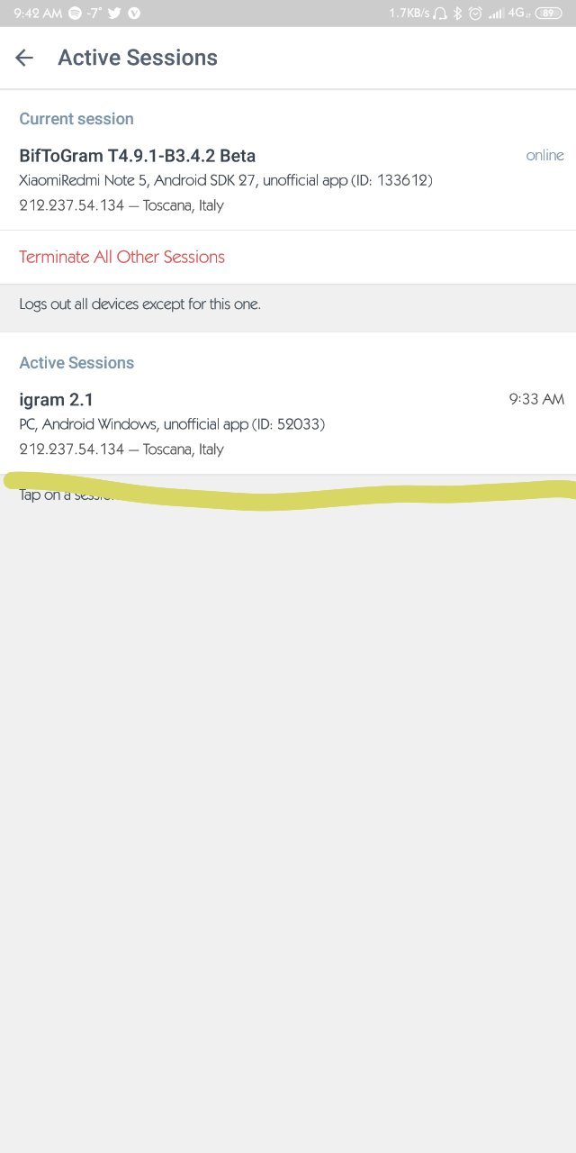
Task: Tap the 'Tap on a session' hint text
Action: coord(67,495)
